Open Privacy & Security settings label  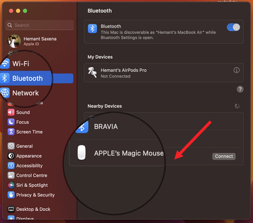click(35, 195)
